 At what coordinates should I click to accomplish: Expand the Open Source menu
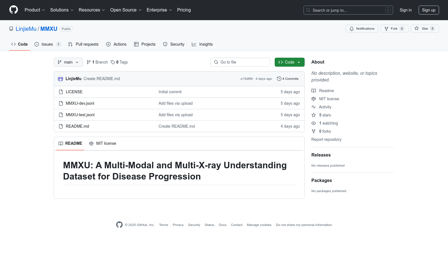point(126,10)
